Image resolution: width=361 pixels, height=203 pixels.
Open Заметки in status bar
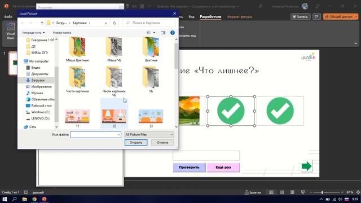pyautogui.click(x=253, y=192)
